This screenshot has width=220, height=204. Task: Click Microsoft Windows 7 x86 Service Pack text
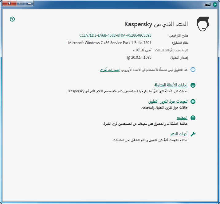(110, 43)
